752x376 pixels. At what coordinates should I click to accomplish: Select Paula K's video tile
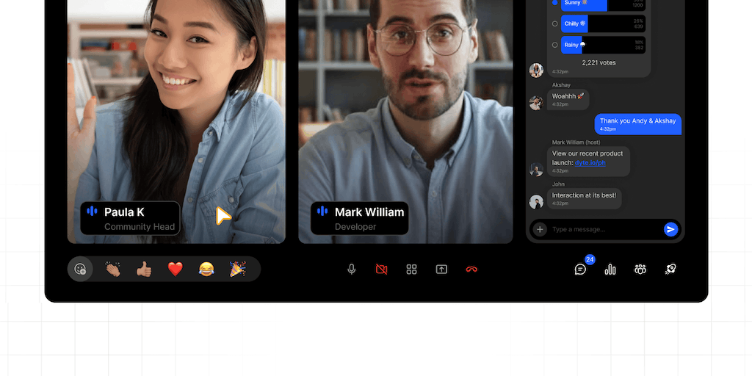176,121
